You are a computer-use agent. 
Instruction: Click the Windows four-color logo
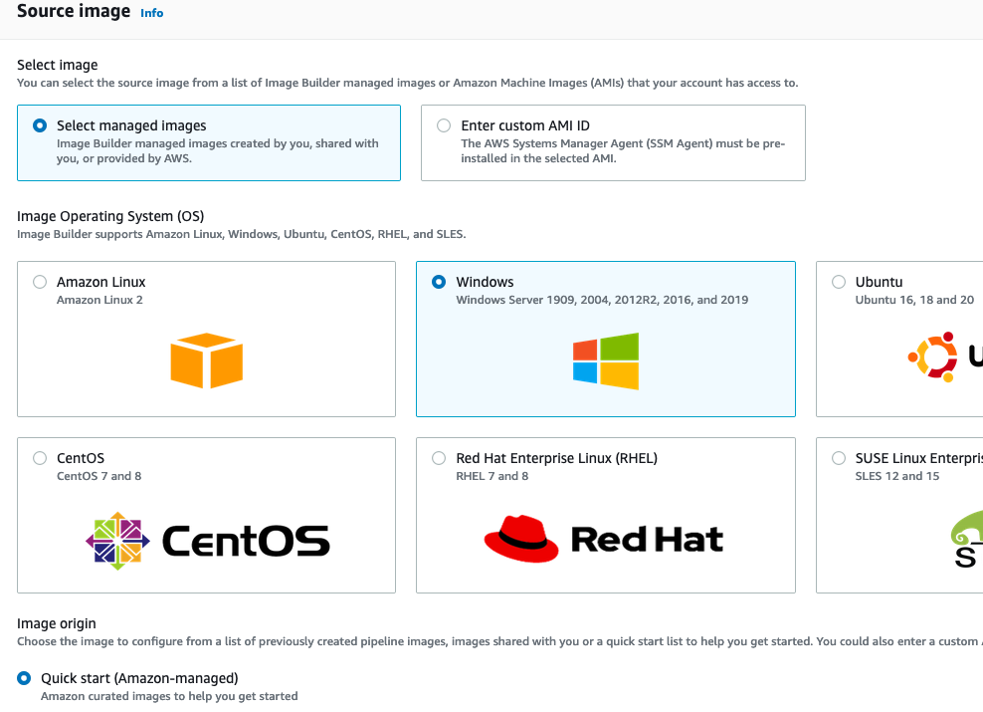tap(606, 361)
